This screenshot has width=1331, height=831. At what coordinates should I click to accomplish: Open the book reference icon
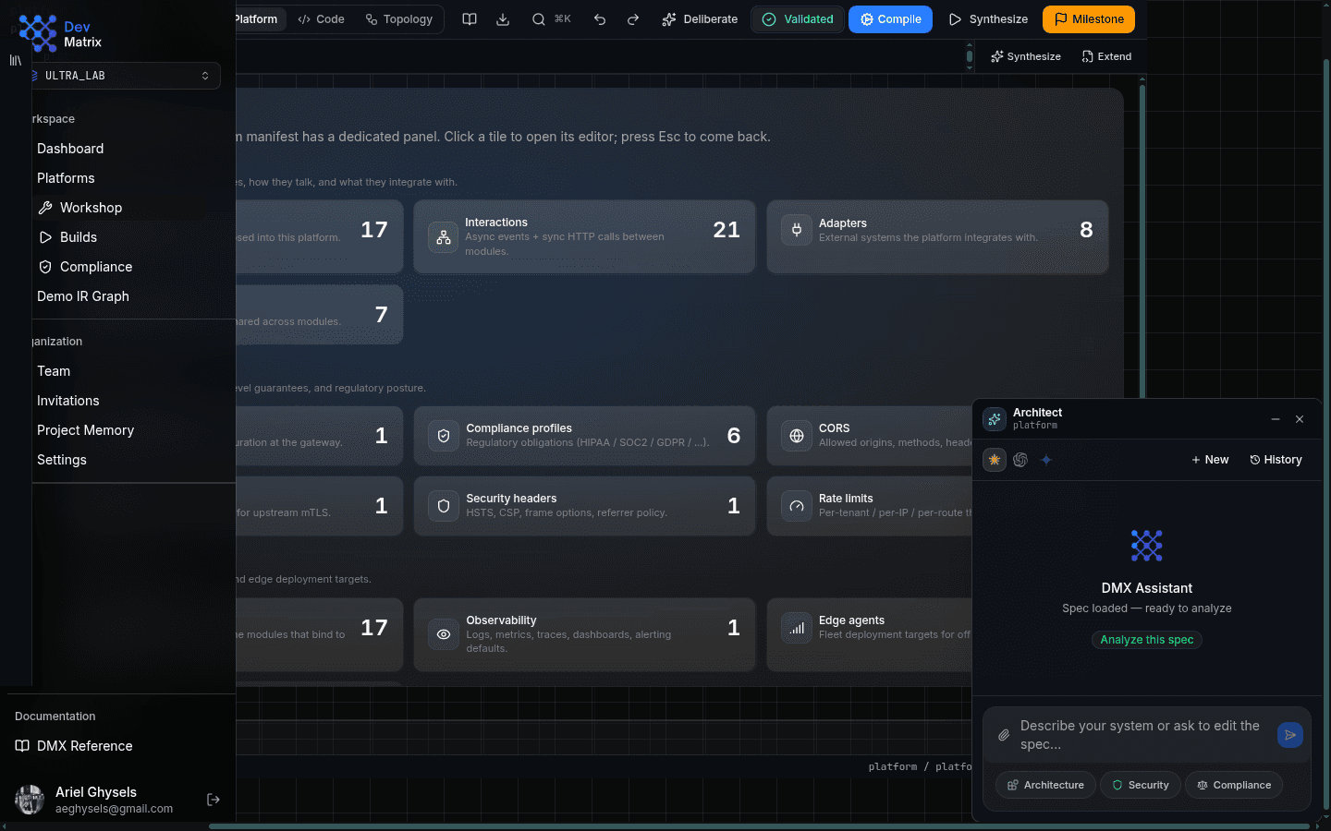click(470, 19)
